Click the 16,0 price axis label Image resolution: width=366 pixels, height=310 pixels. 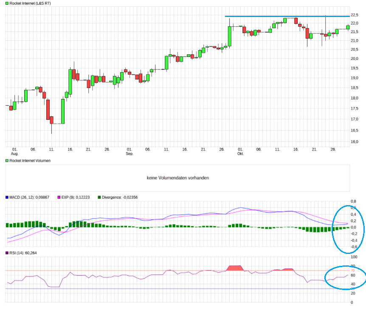click(355, 142)
